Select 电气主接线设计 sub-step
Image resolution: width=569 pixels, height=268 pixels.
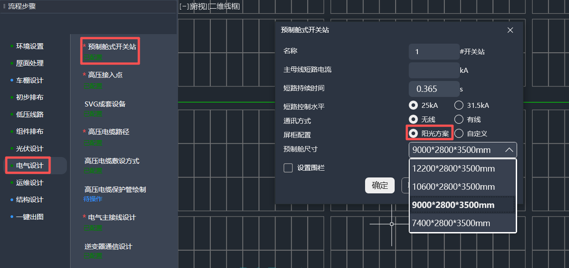112,217
